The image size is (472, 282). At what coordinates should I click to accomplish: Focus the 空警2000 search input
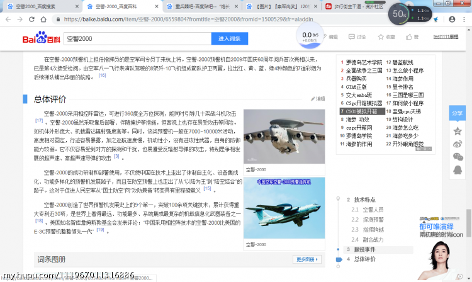pos(138,38)
